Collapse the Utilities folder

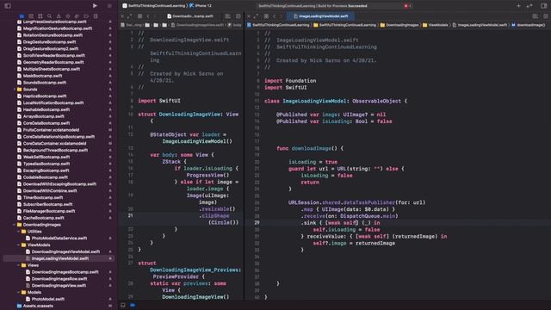point(19,232)
